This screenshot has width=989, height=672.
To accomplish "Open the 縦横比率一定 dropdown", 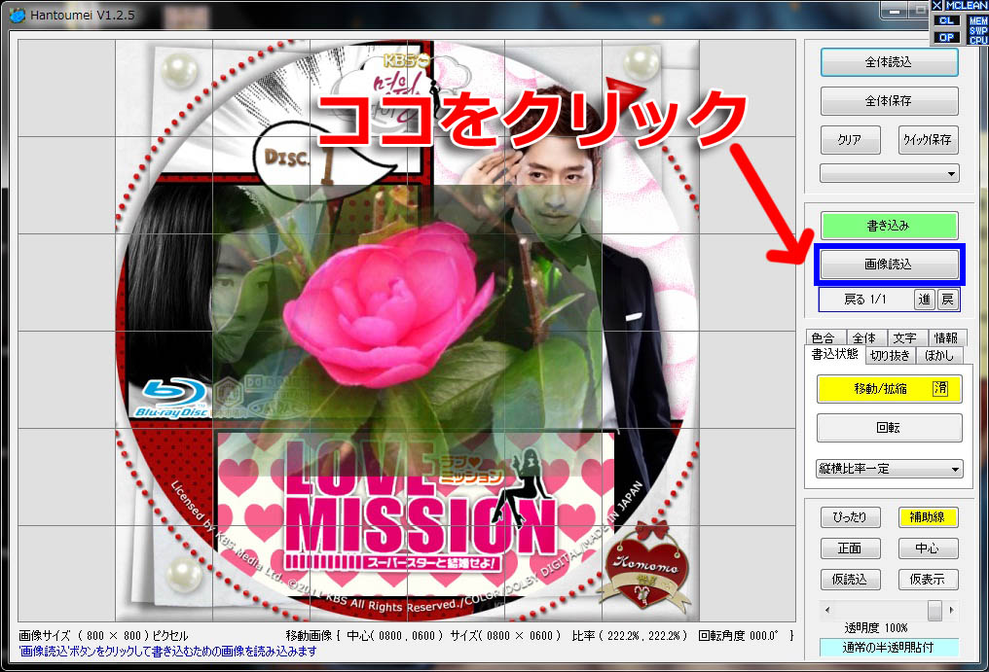I will 890,469.
